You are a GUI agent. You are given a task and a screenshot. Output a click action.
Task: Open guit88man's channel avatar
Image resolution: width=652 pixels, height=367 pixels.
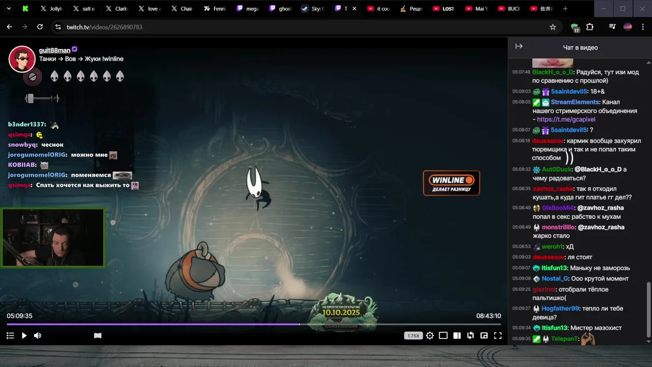(22, 59)
